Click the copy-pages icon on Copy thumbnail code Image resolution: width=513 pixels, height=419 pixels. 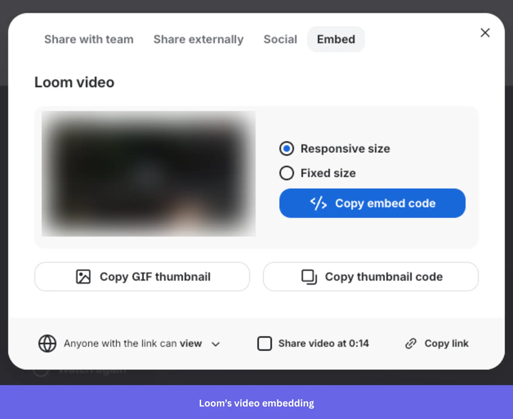click(309, 276)
